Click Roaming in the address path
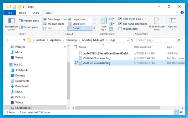The height and width of the screenshot is (118, 188). [x=71, y=40]
